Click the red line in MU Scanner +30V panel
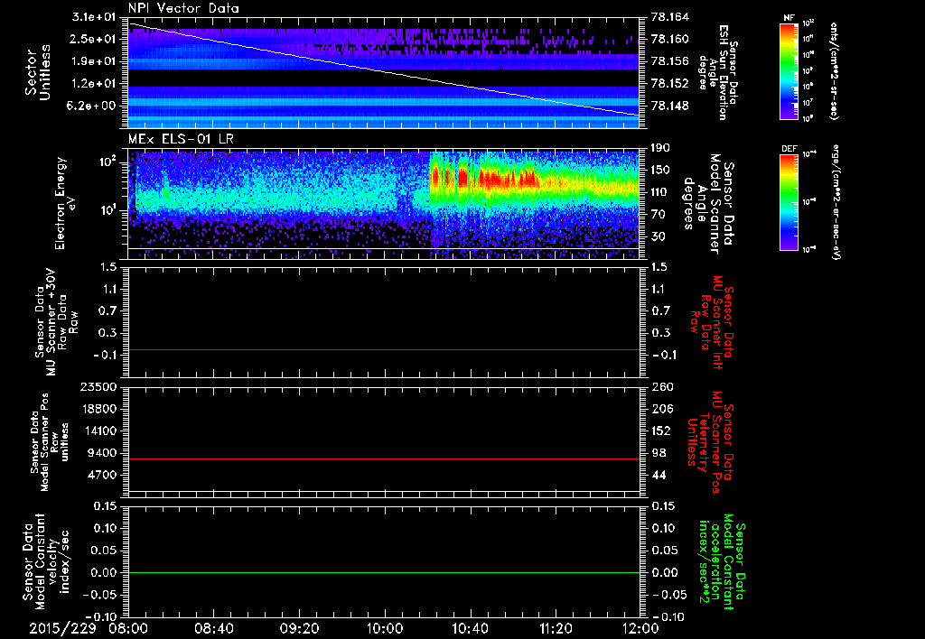 click(384, 349)
